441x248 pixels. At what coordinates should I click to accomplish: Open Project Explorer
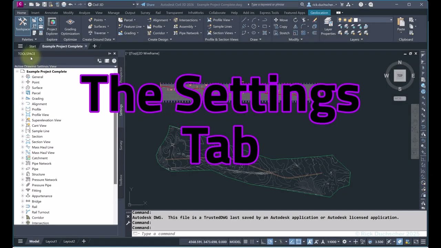tap(52, 27)
